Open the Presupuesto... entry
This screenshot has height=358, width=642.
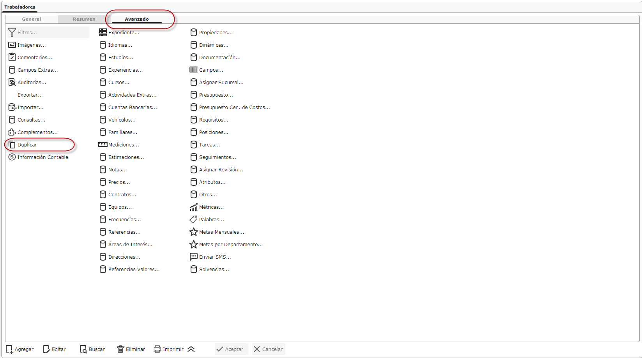coord(216,95)
